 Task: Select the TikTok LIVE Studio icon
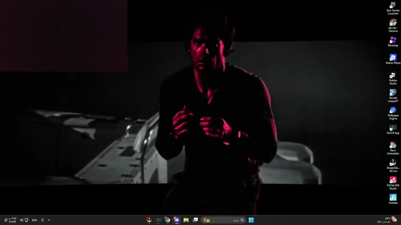click(393, 183)
